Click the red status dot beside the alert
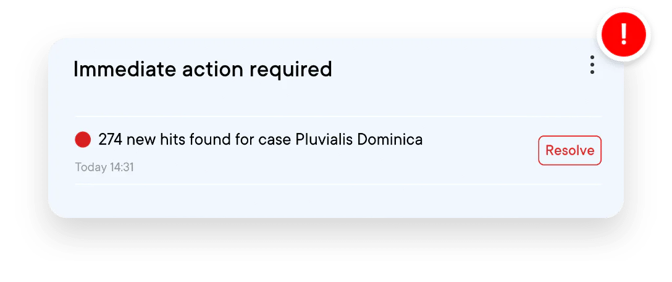This screenshot has height=282, width=672. pyautogui.click(x=83, y=140)
